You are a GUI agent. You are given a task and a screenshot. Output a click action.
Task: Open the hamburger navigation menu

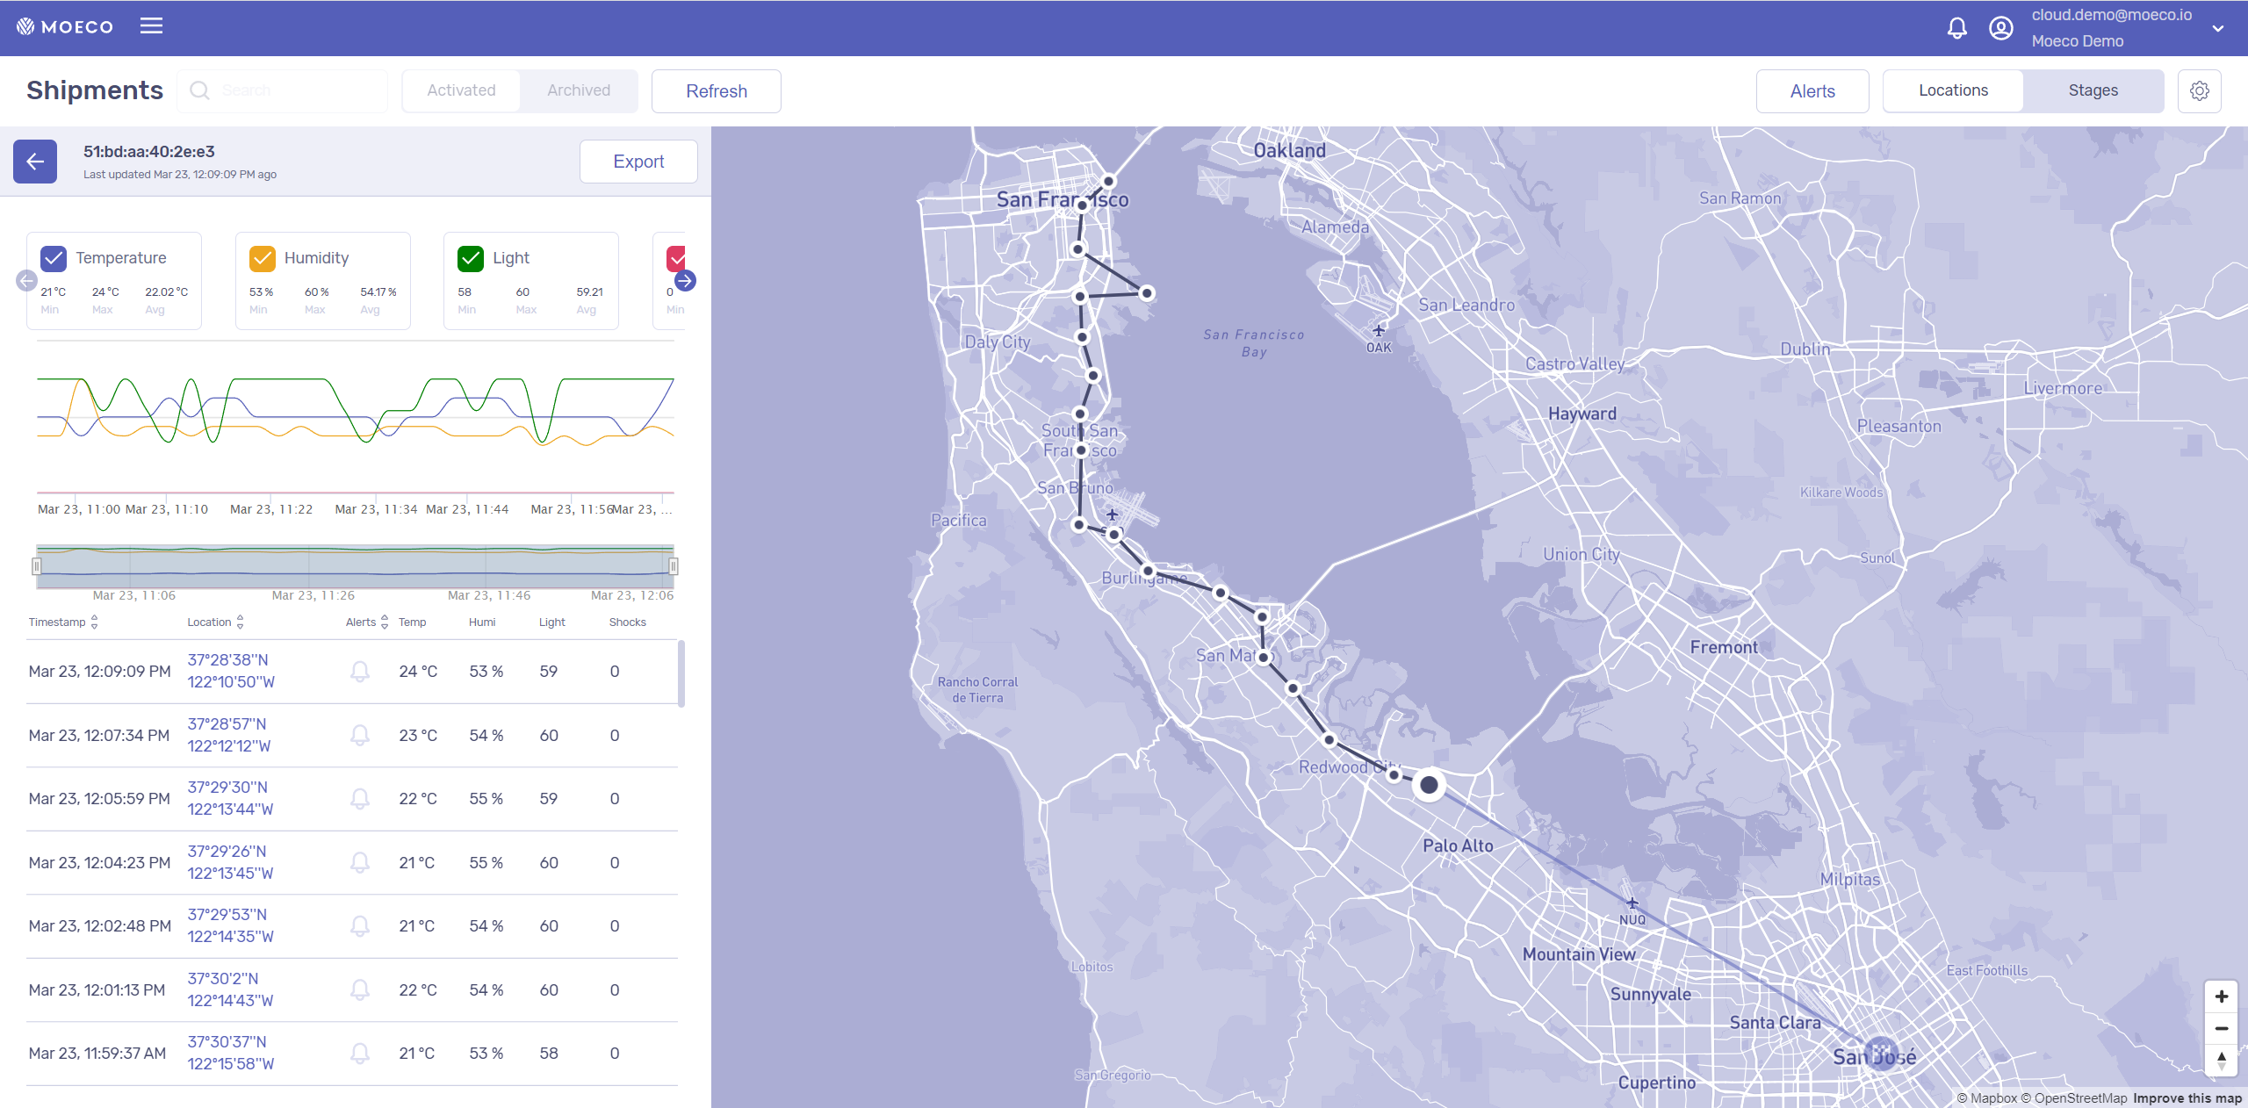pos(151,26)
